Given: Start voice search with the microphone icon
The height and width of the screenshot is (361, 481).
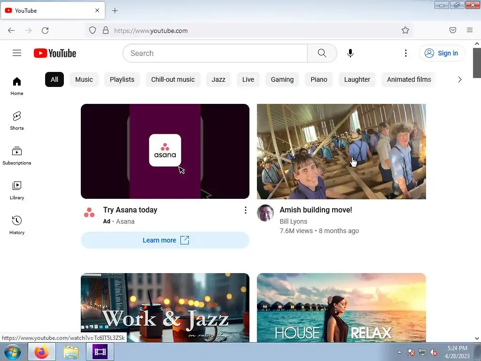Looking at the screenshot, I should point(350,53).
